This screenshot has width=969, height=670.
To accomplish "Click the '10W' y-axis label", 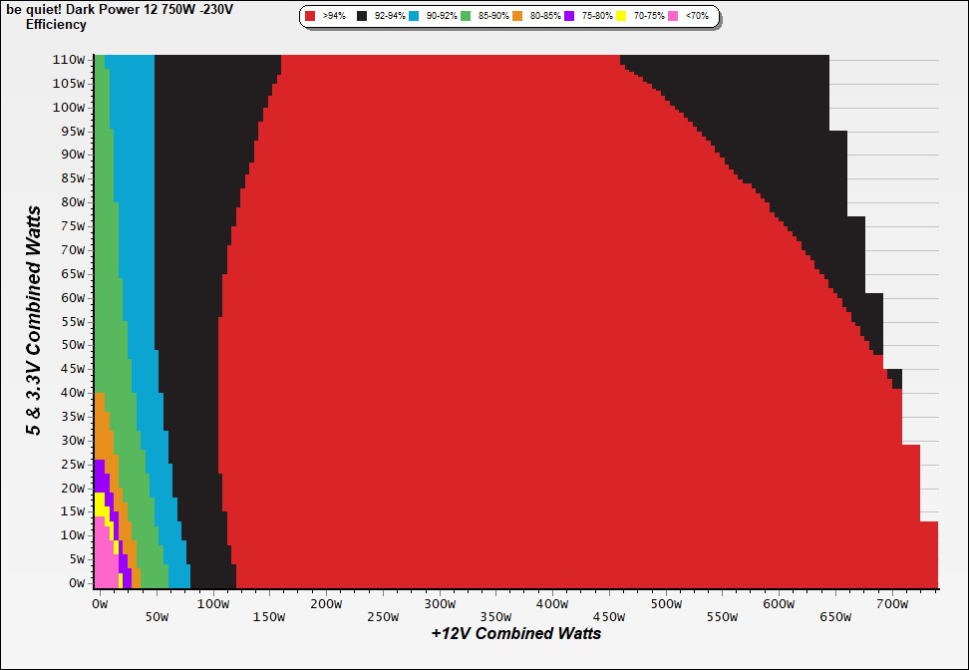I will click(73, 535).
